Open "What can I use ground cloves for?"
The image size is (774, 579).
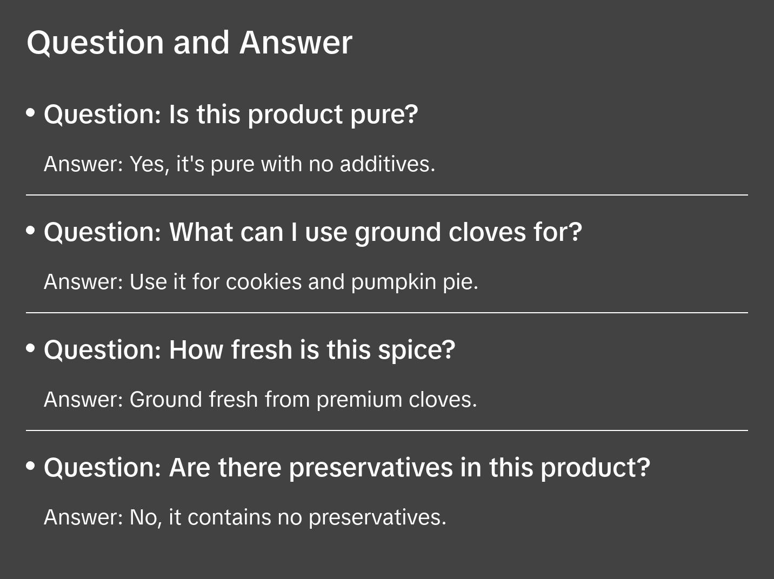coord(313,232)
